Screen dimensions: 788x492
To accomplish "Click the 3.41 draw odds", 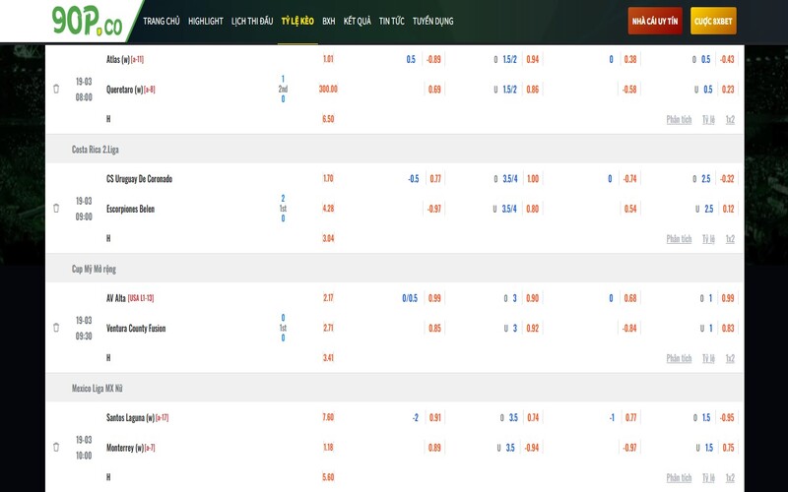I will [328, 358].
